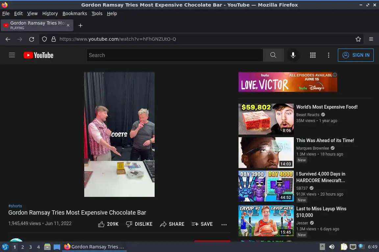View site security padlock info
The image size is (379, 252).
click(54, 39)
